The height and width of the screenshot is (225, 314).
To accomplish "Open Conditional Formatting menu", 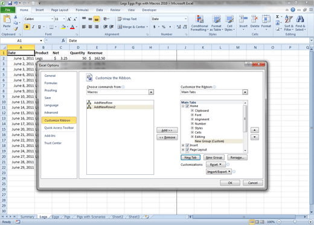I will 199,23.
